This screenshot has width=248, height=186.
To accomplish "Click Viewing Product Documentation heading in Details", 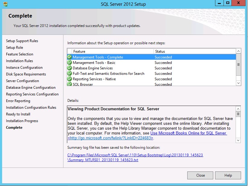I will 113,109.
